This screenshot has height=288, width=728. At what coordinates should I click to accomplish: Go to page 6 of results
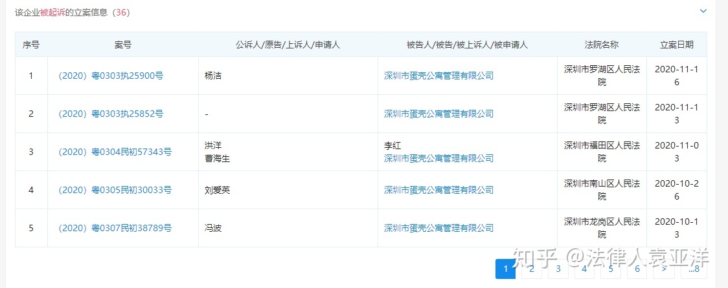pyautogui.click(x=637, y=269)
